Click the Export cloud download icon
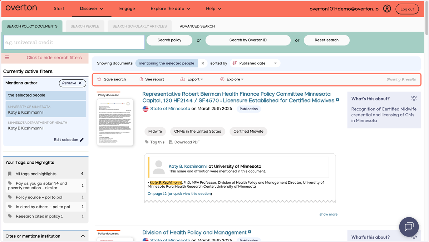 tap(182, 79)
